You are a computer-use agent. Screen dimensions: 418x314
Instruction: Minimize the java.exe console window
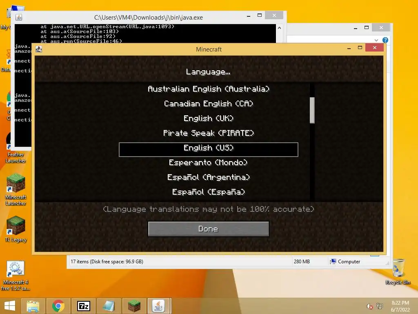(249, 16)
